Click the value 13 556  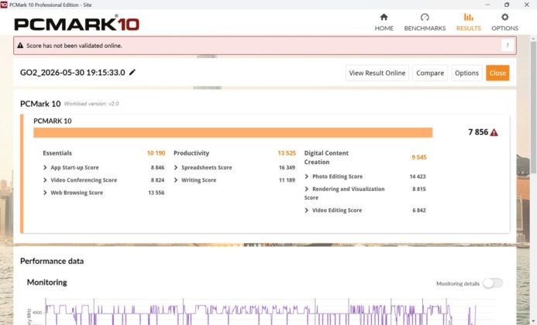[x=157, y=193]
